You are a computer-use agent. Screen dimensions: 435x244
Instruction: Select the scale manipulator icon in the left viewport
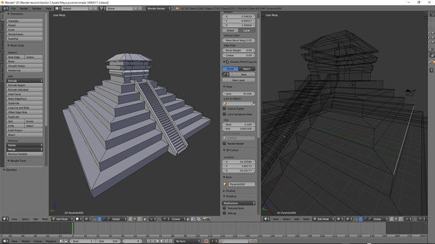pyautogui.click(x=108, y=219)
